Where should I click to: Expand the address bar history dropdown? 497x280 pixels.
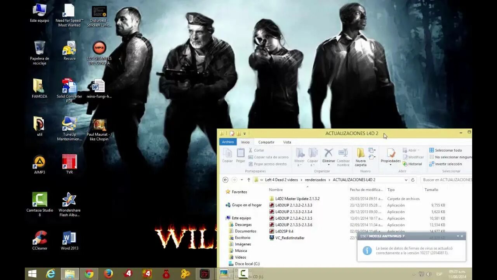(x=406, y=180)
